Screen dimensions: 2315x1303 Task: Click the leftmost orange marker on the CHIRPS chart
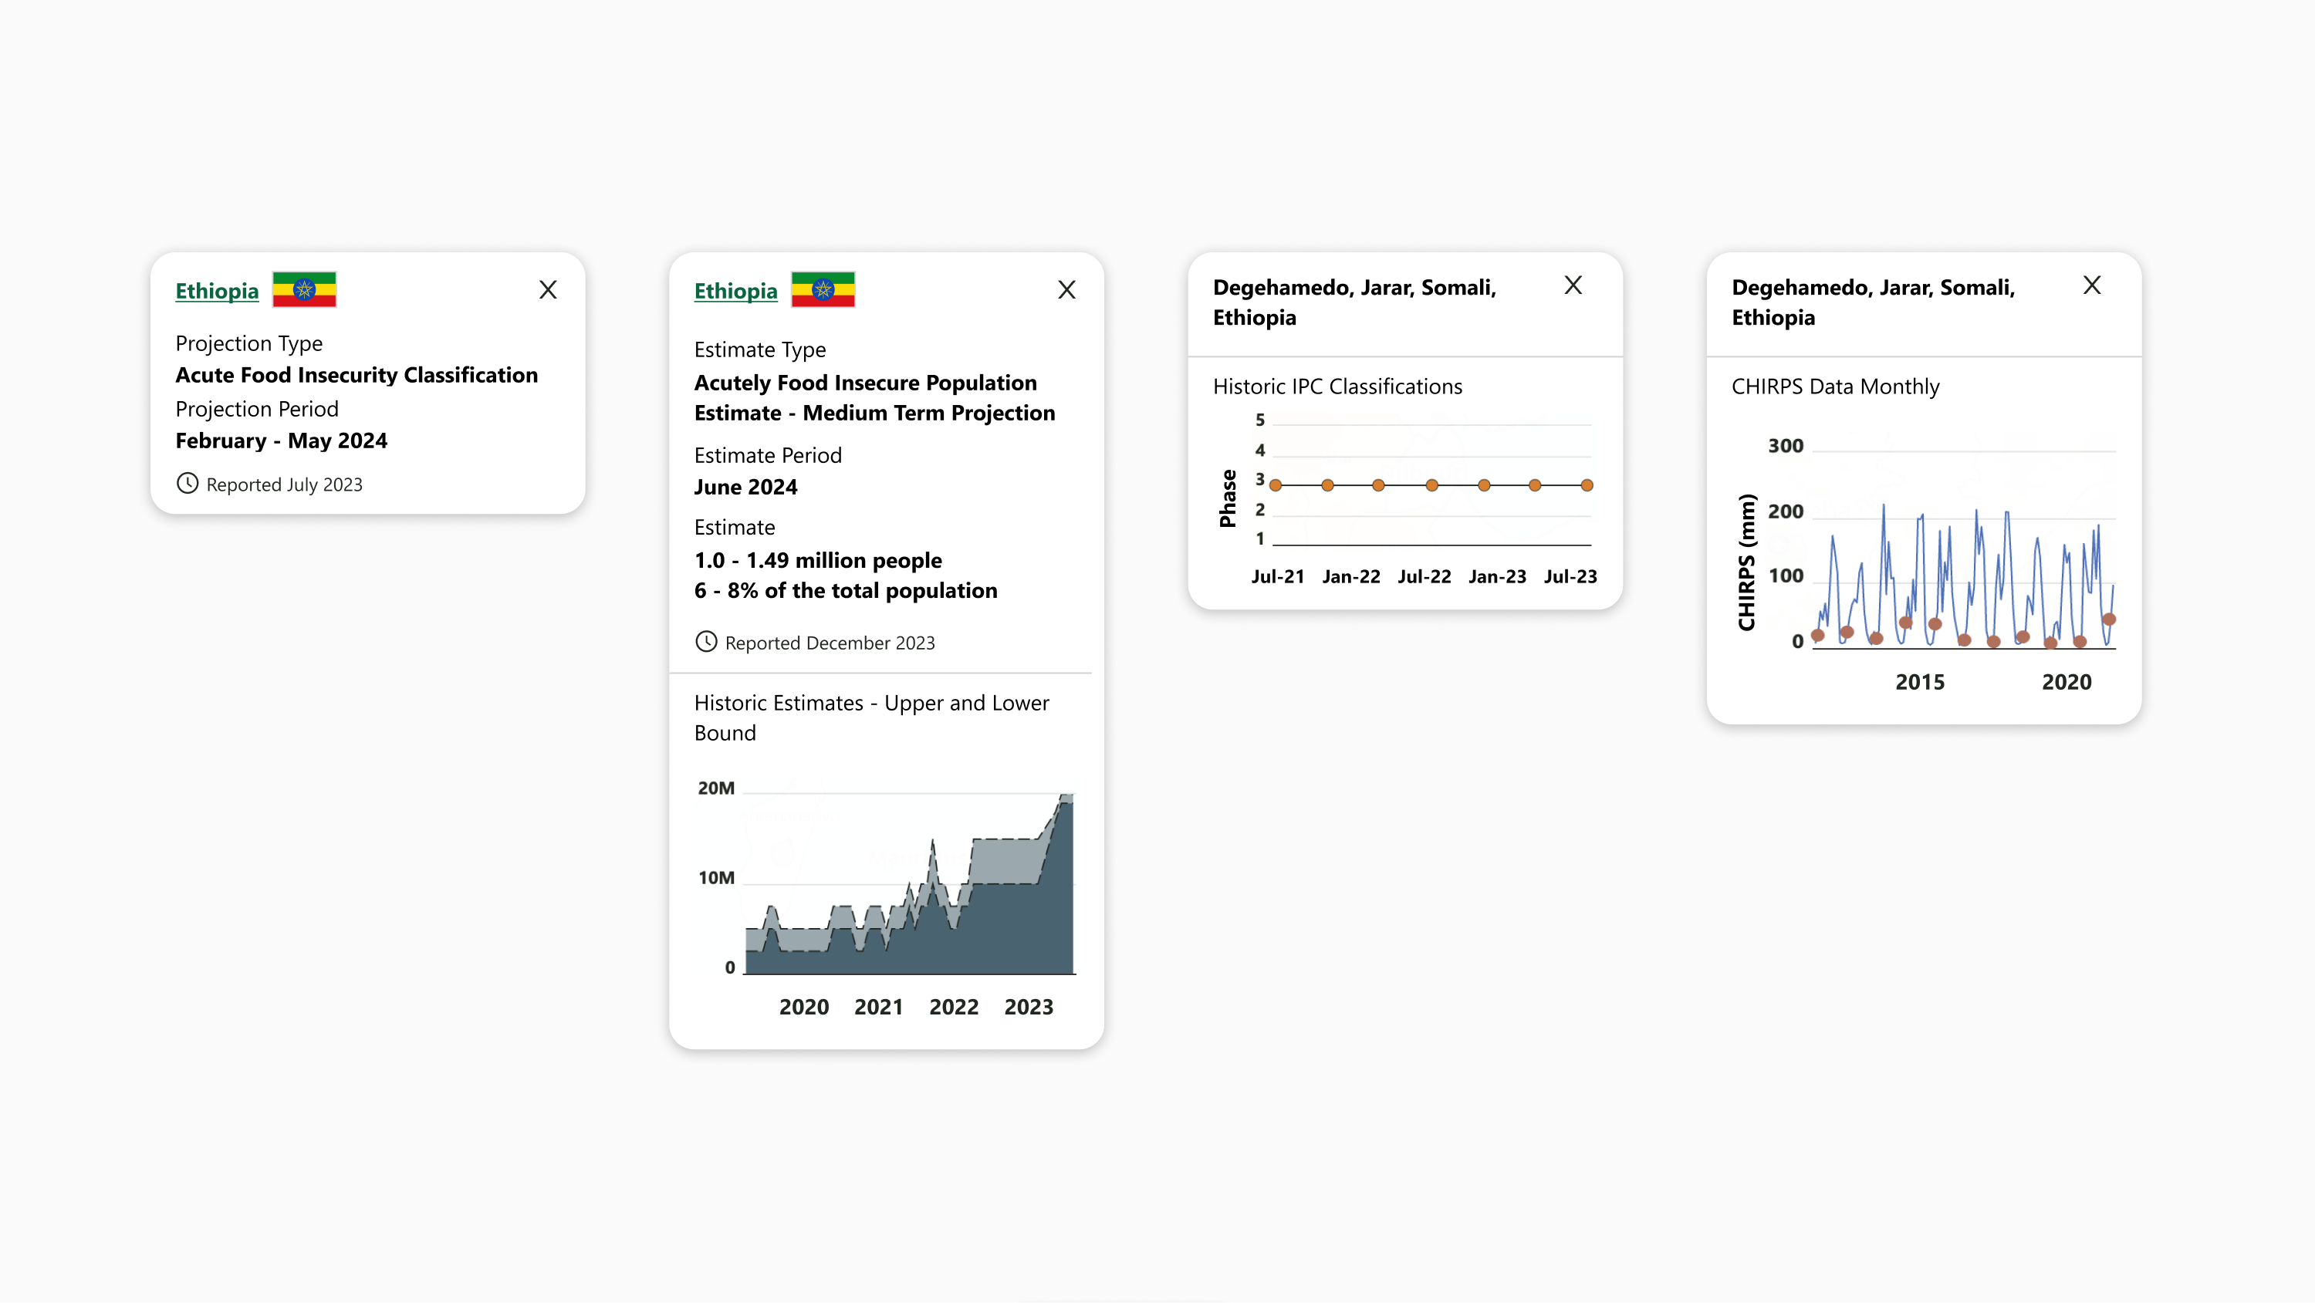coord(1817,636)
